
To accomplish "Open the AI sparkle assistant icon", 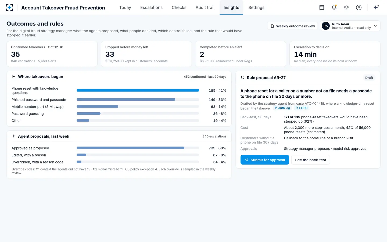I will pyautogui.click(x=376, y=7).
